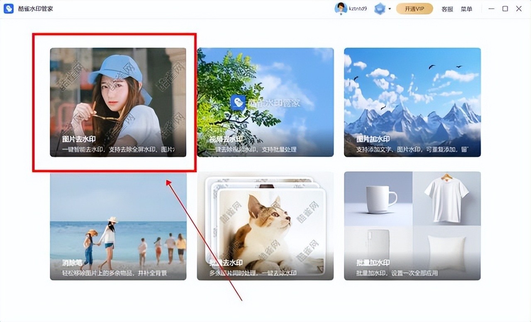Click the username kztntd9 text
The height and width of the screenshot is (322, 531).
[358, 9]
